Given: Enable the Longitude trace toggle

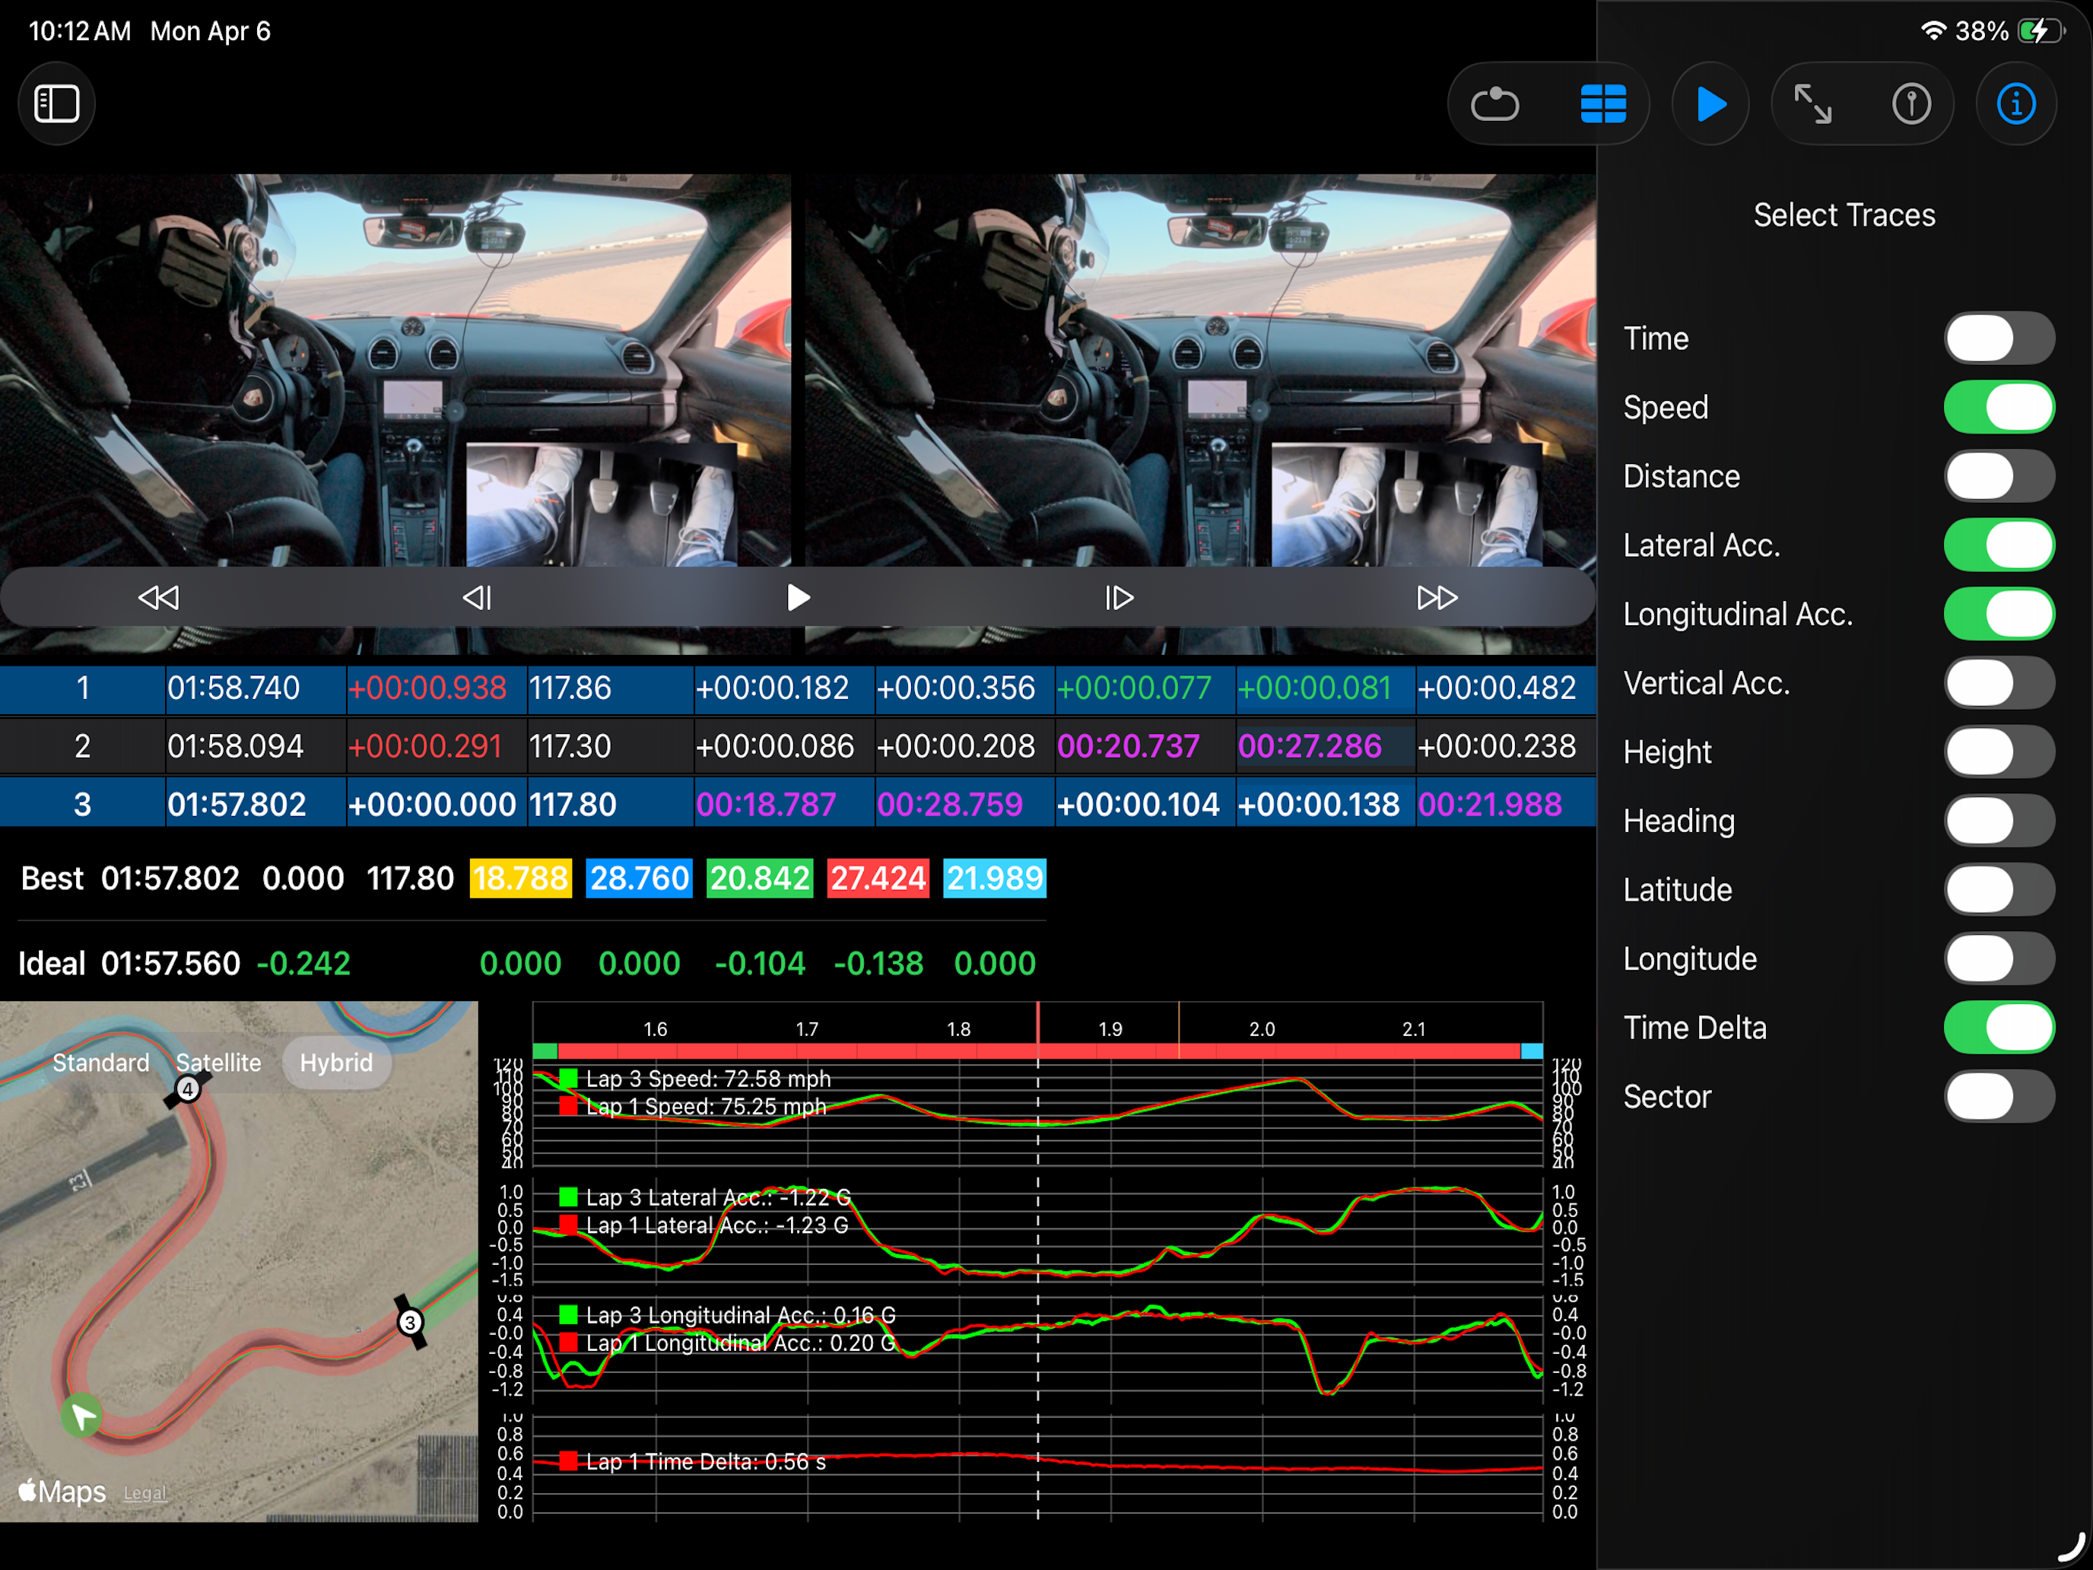Looking at the screenshot, I should click(1999, 958).
